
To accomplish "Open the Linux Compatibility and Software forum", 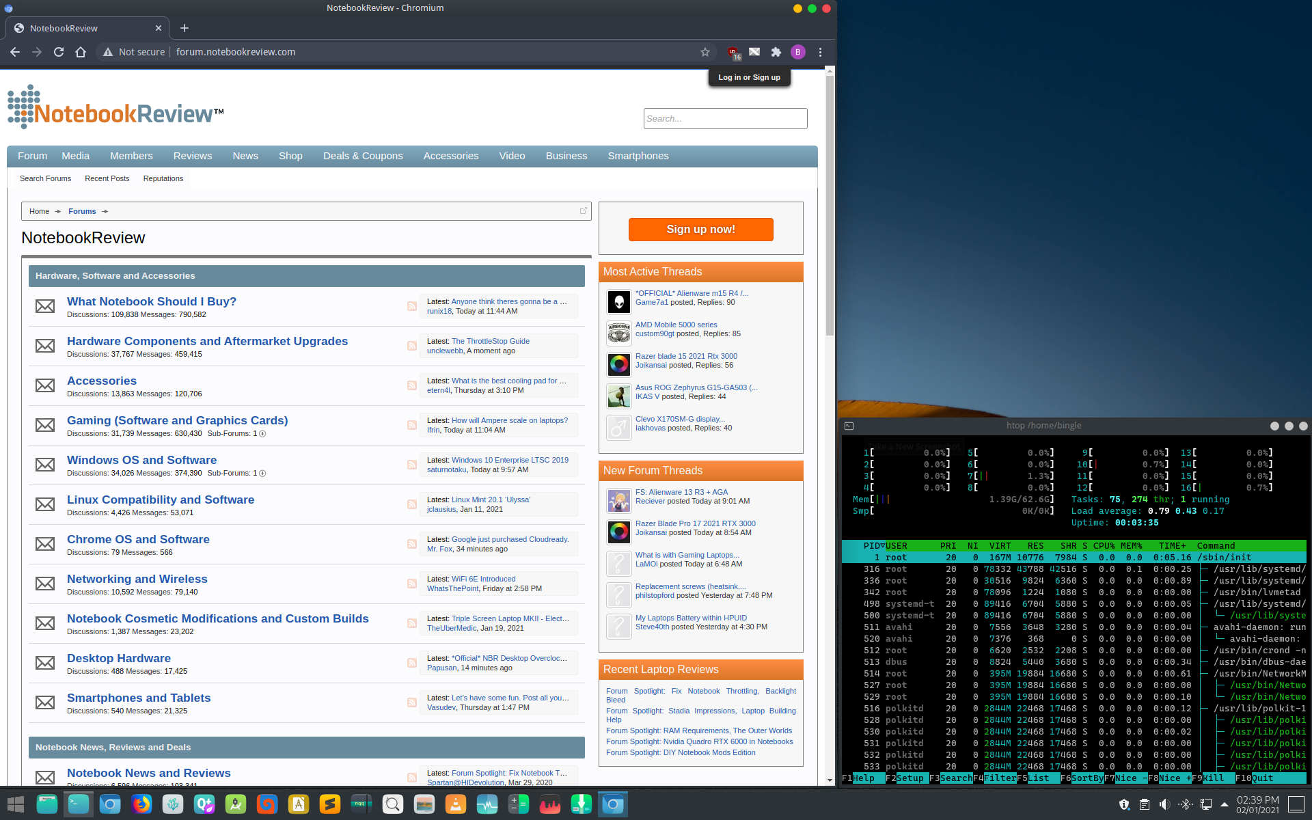I will tap(161, 500).
